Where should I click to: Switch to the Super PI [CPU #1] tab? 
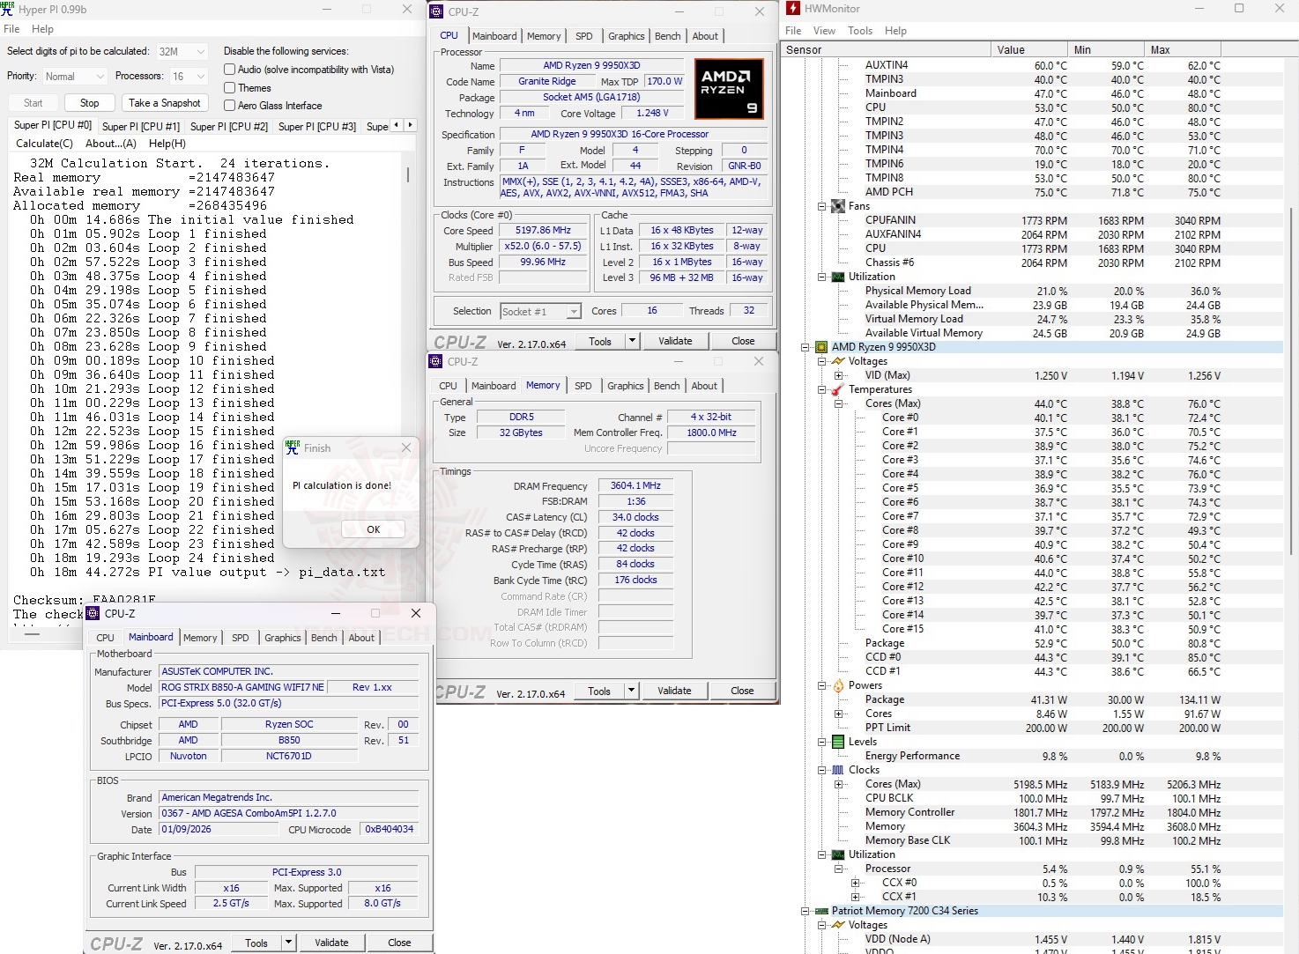point(141,126)
